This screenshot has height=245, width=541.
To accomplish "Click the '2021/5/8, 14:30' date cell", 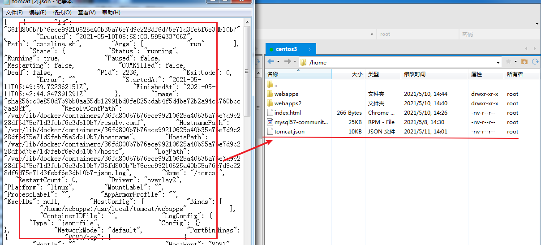I will (424, 122).
